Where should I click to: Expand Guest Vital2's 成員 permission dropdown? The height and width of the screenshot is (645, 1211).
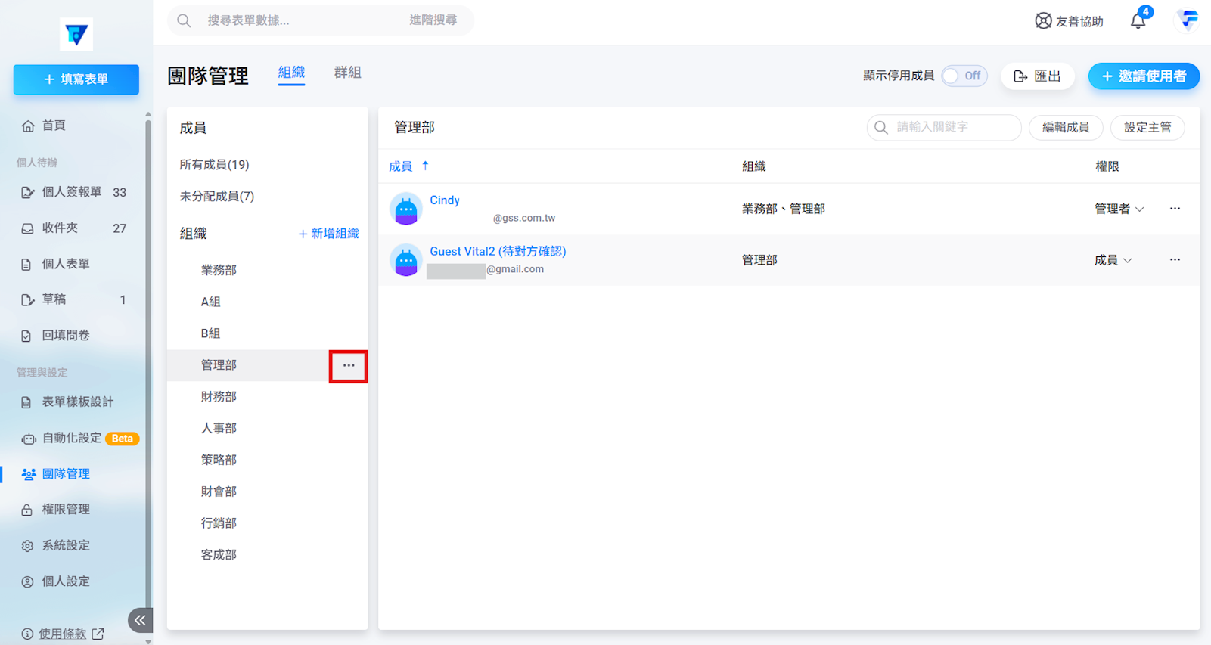point(1113,260)
